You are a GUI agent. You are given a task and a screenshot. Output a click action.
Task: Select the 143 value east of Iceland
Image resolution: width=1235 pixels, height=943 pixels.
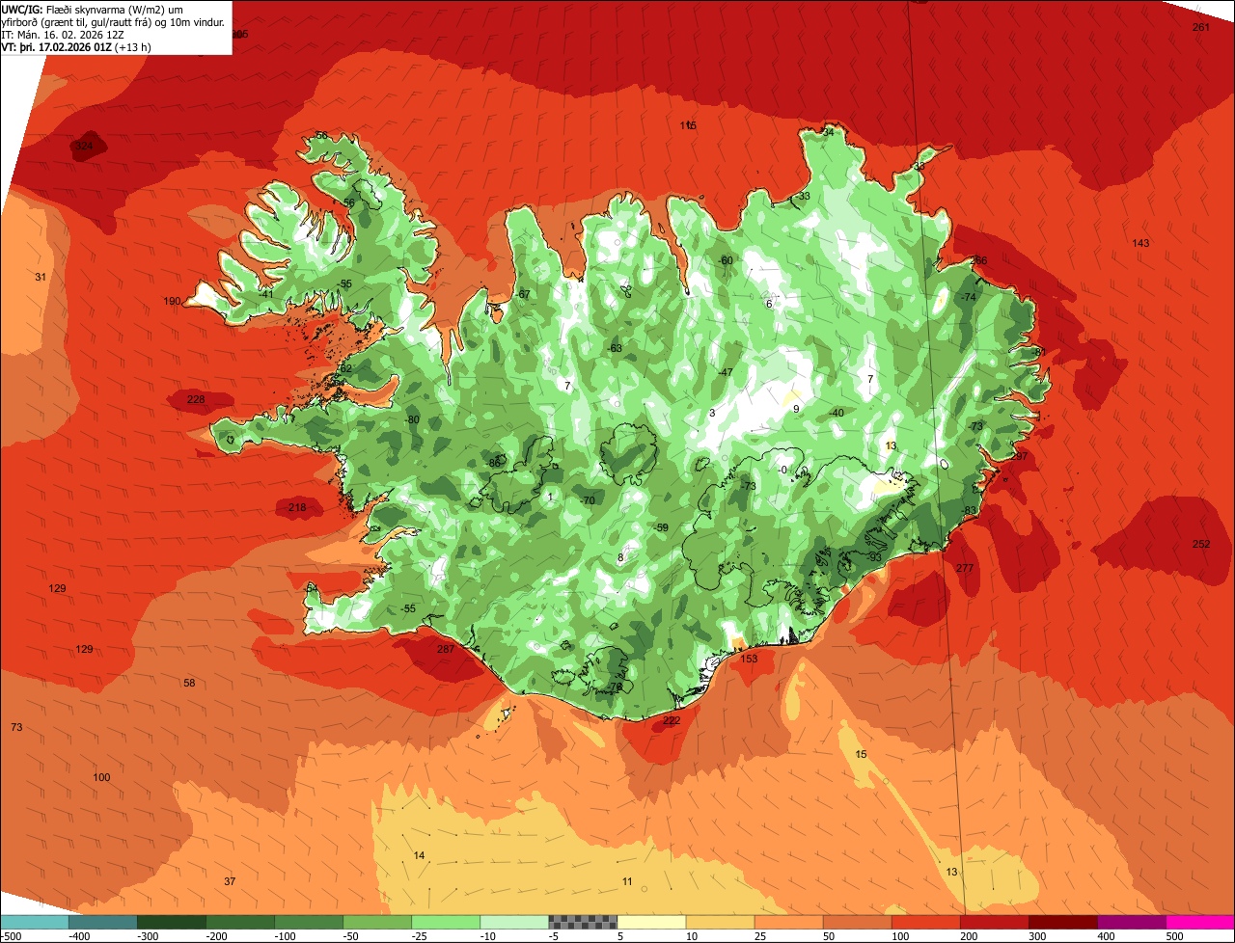click(1141, 243)
